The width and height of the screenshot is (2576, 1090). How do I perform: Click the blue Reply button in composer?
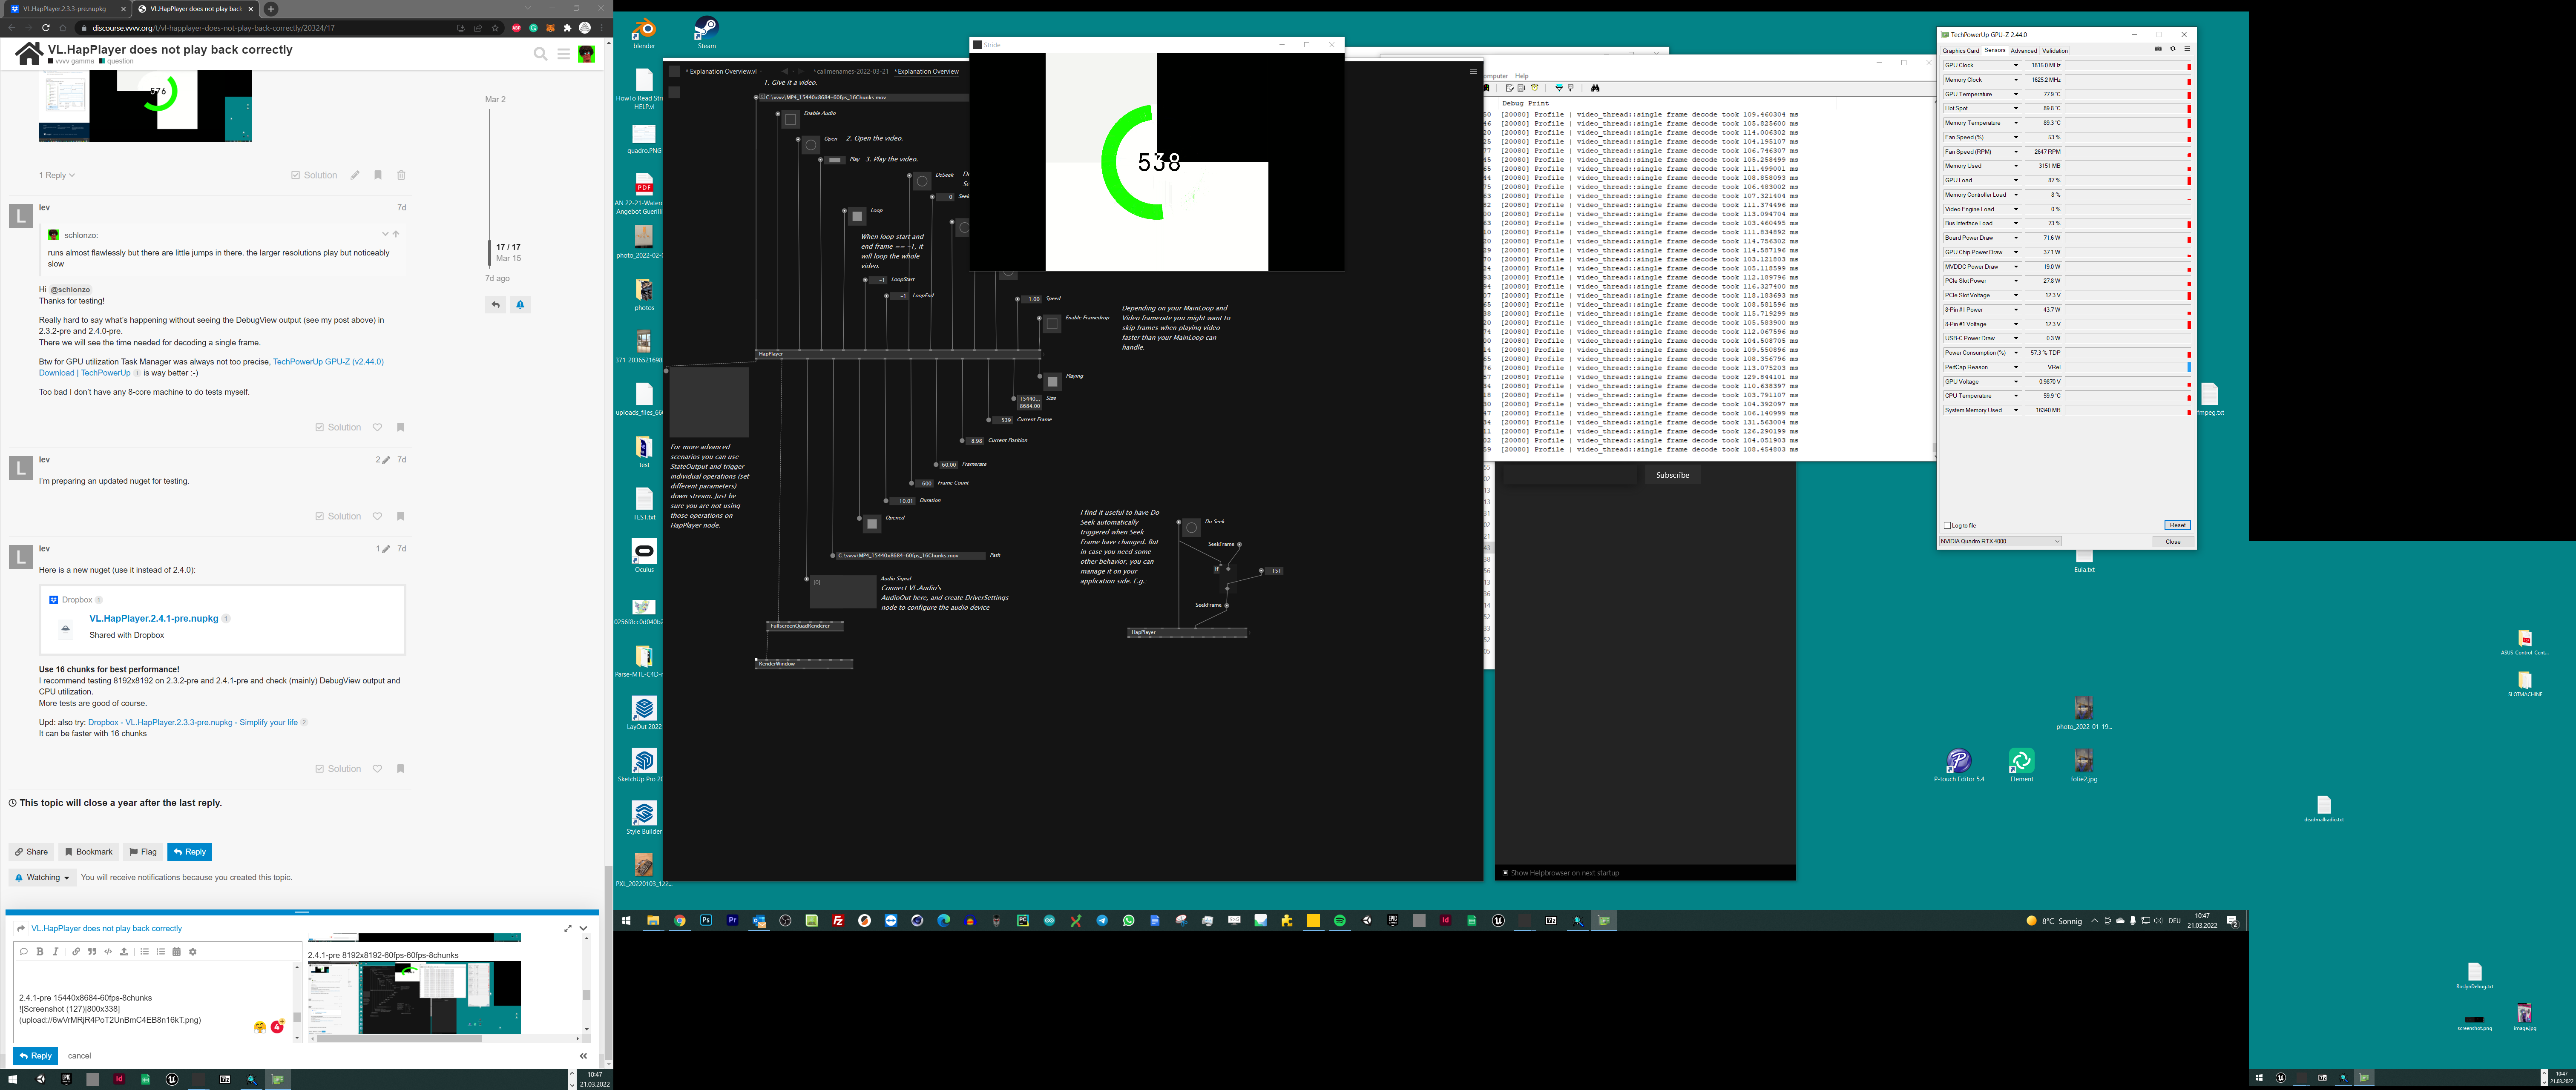35,1056
